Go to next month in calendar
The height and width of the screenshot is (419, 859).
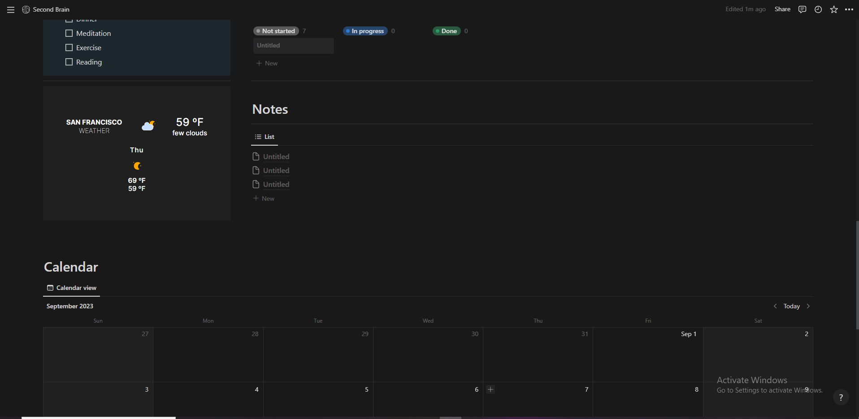(x=808, y=306)
